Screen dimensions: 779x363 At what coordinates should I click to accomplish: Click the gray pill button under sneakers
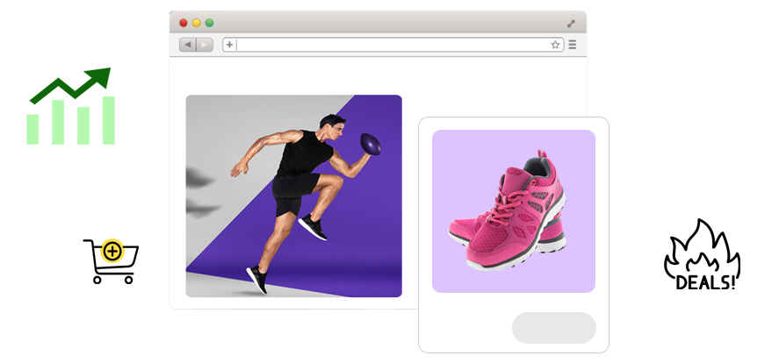click(x=554, y=328)
